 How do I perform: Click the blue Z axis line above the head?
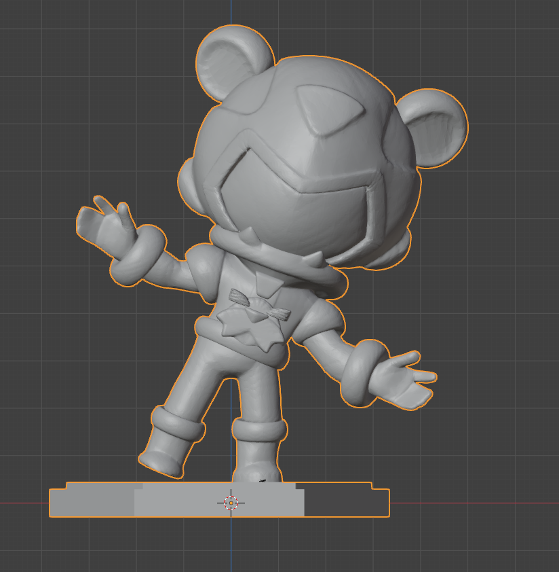tap(231, 12)
